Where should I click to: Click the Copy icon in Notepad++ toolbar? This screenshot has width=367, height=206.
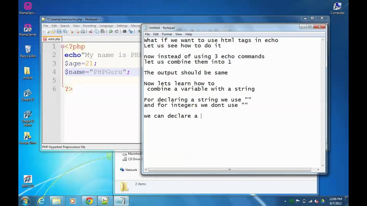pyautogui.click(x=97, y=31)
